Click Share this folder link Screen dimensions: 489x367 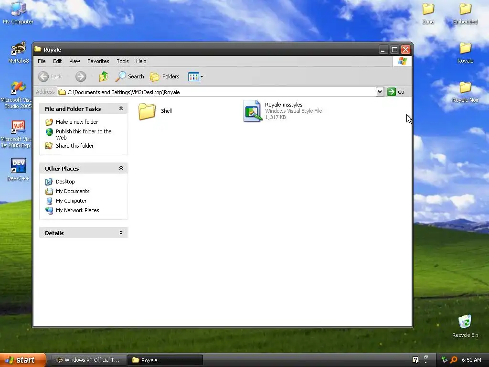point(74,146)
